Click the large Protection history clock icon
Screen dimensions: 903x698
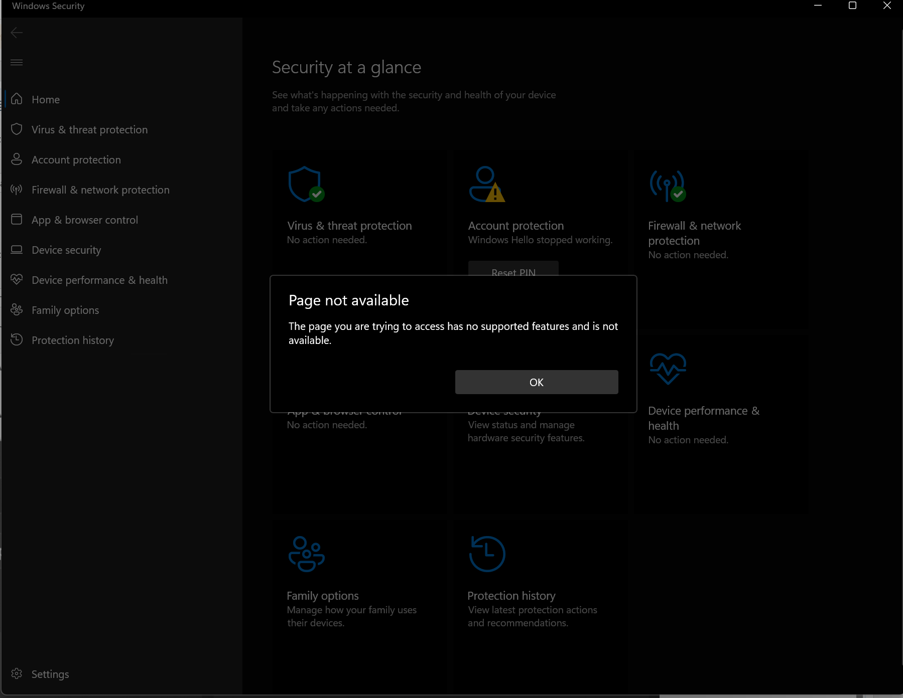[487, 554]
